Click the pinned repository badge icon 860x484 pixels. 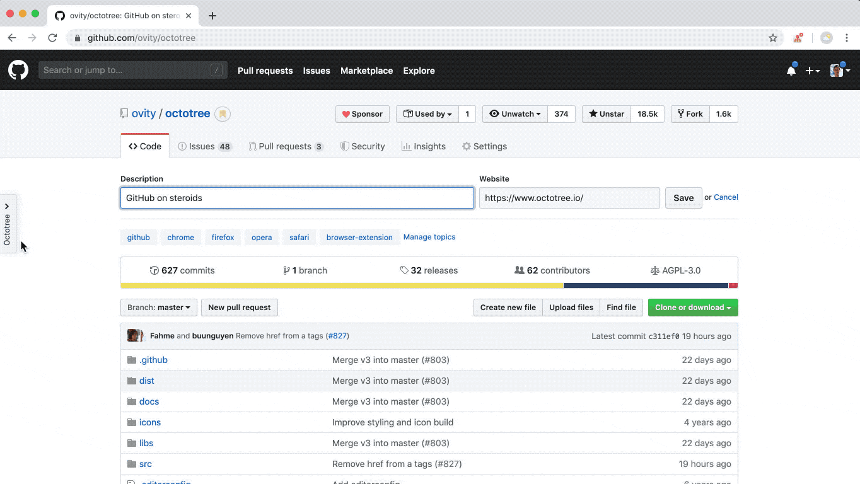223,114
